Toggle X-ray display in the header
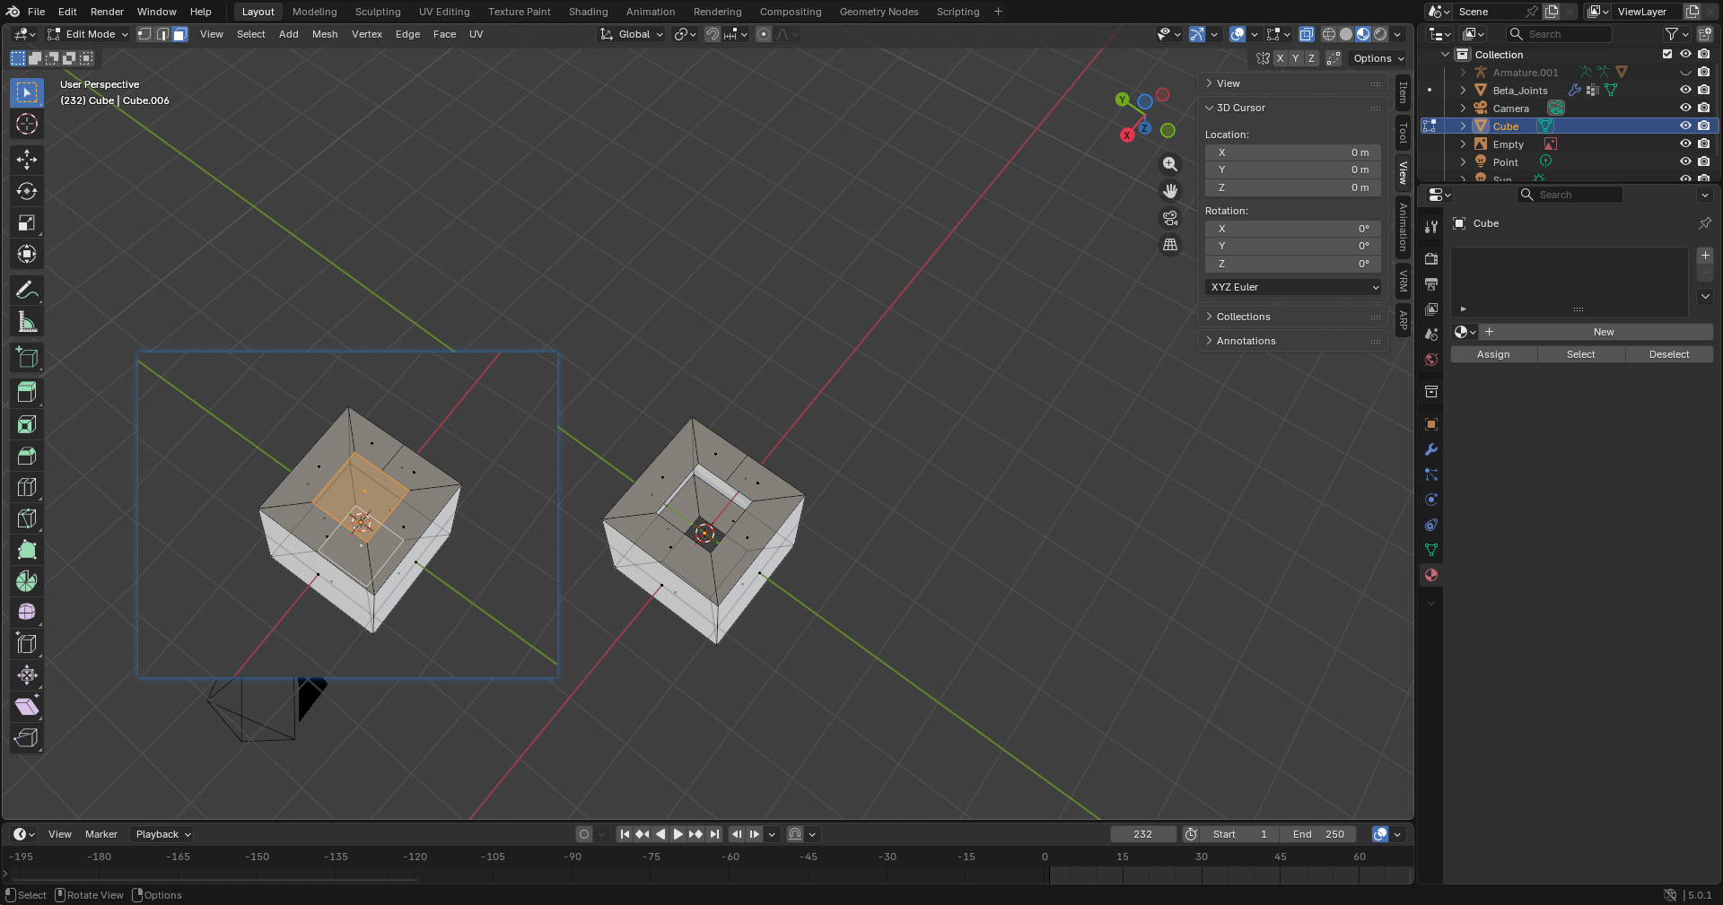The width and height of the screenshot is (1723, 905). pyautogui.click(x=1307, y=34)
